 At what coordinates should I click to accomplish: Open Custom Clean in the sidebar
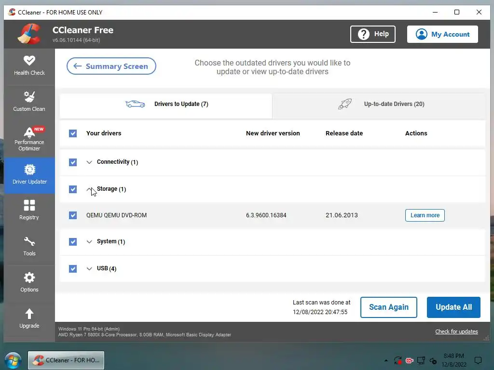coord(29,102)
